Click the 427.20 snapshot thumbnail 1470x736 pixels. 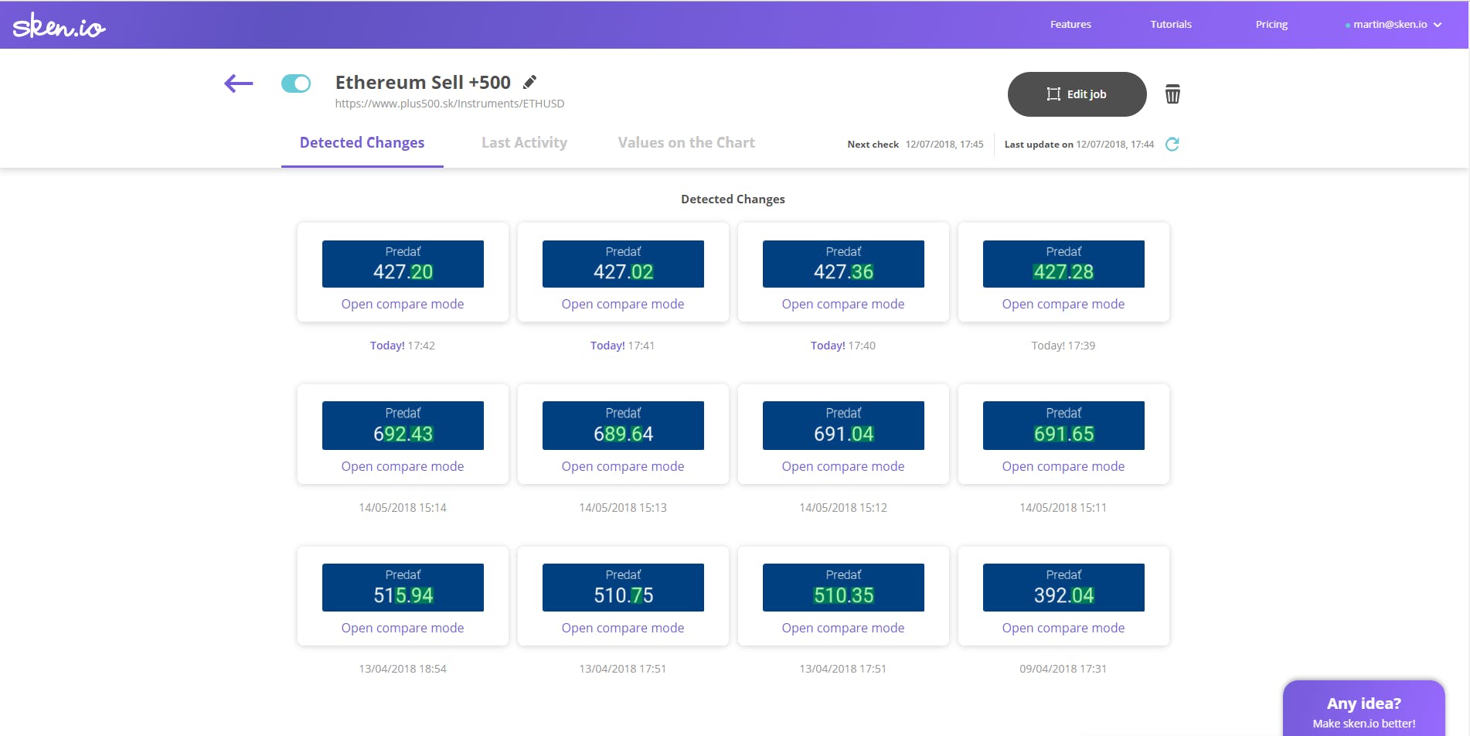(x=403, y=264)
